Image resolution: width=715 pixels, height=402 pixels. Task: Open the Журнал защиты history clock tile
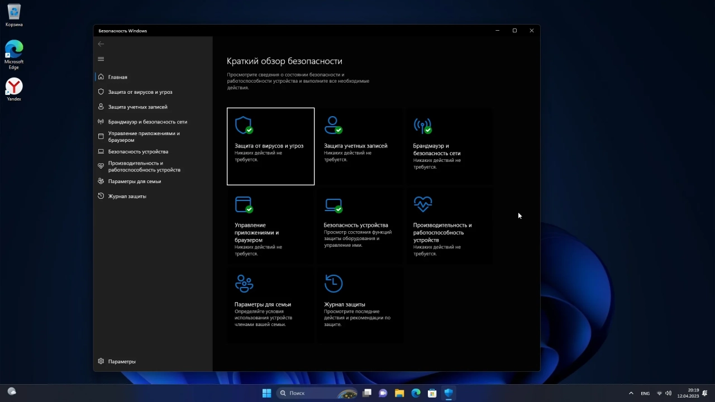[x=360, y=305]
